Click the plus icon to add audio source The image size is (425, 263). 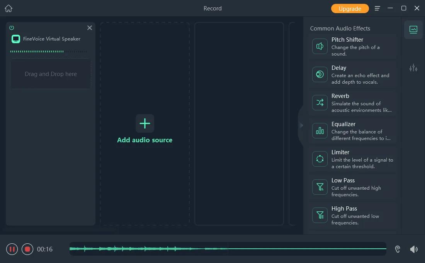coord(145,123)
